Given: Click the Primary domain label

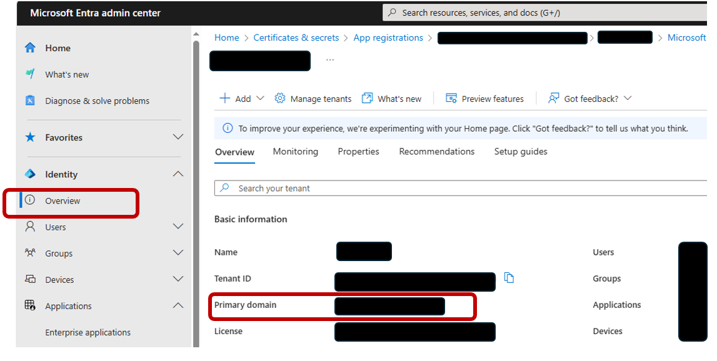Looking at the screenshot, I should click(245, 305).
